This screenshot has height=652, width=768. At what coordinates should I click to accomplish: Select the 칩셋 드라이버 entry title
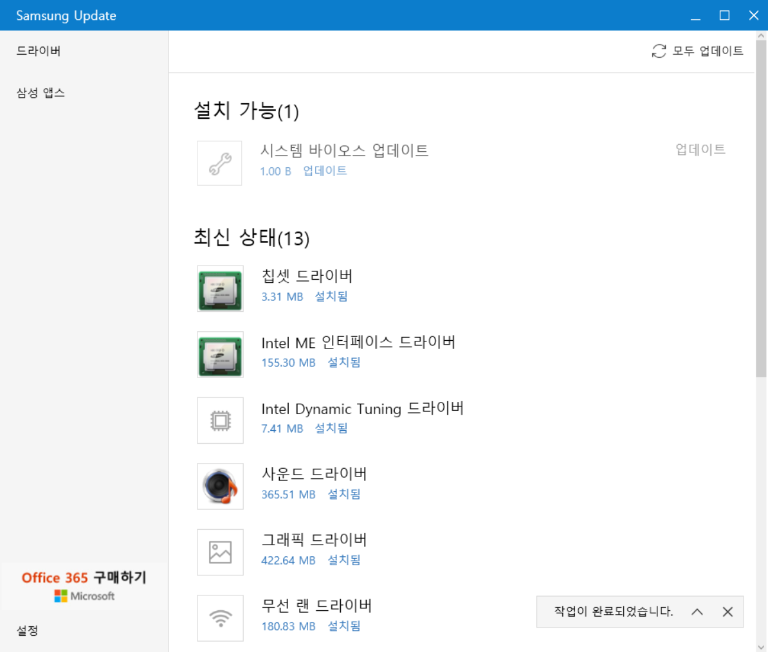pos(307,276)
